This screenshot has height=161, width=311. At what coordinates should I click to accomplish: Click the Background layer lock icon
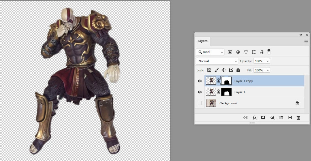297,103
